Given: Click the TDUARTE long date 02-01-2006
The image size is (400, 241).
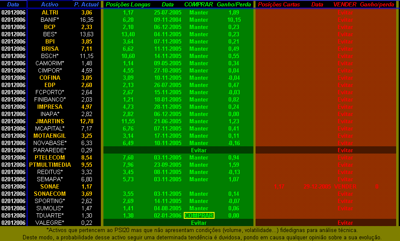Looking at the screenshot, I should tap(168, 216).
